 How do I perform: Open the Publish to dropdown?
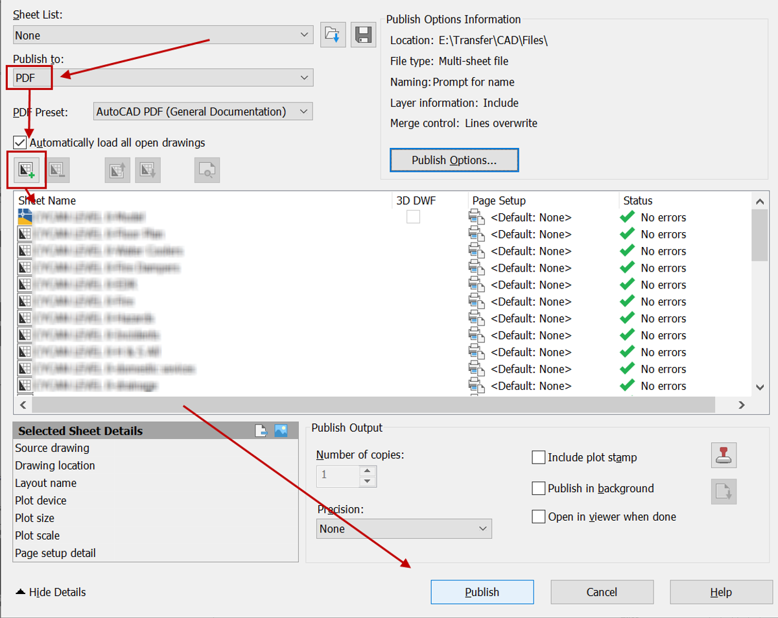tap(305, 77)
